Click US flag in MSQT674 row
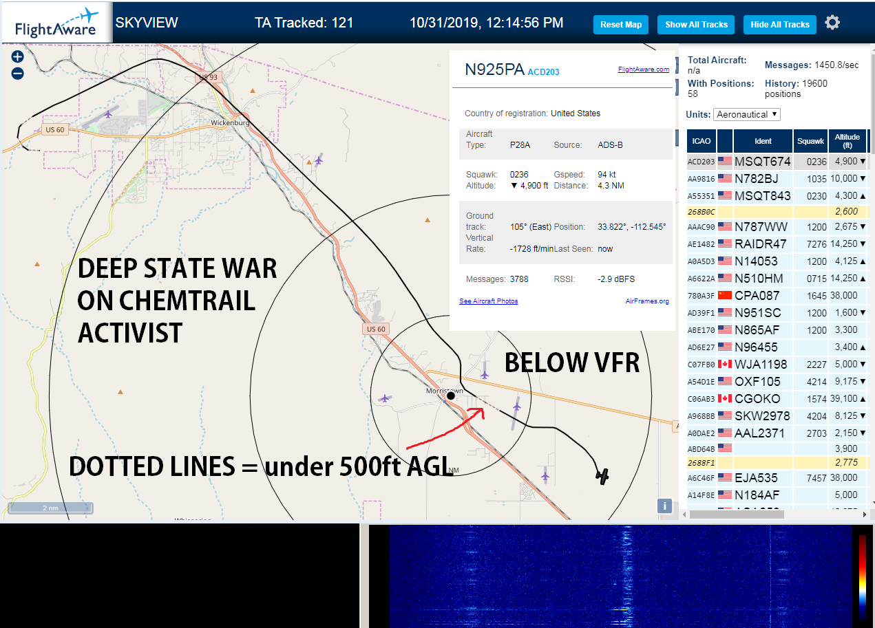The height and width of the screenshot is (628, 875). (x=725, y=161)
